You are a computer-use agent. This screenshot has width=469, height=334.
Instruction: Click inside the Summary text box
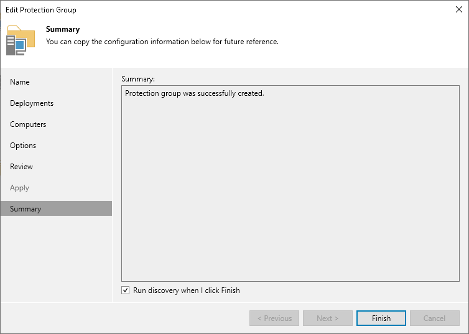point(290,183)
